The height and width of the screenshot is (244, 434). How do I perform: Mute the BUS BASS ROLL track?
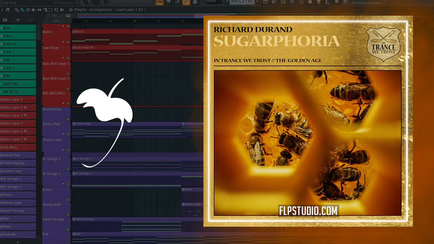pyautogui.click(x=68, y=103)
